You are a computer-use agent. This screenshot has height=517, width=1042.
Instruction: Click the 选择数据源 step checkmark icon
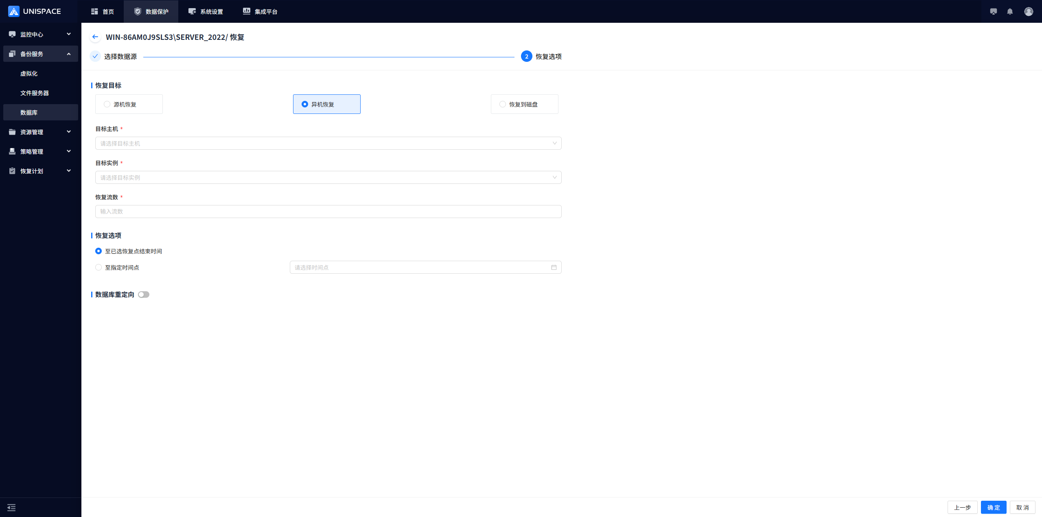click(x=95, y=56)
